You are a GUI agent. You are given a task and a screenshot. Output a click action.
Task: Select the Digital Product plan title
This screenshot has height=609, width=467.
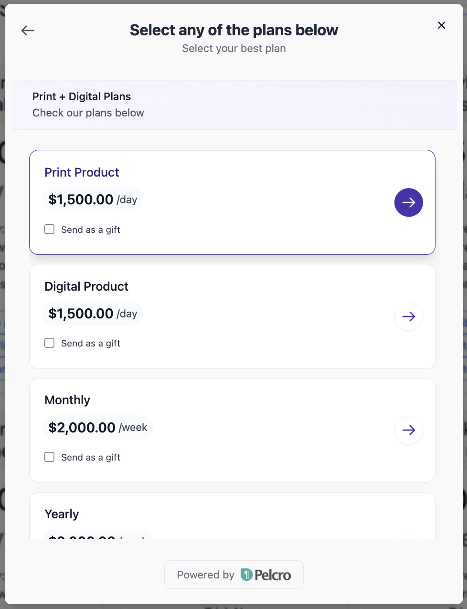(x=86, y=286)
